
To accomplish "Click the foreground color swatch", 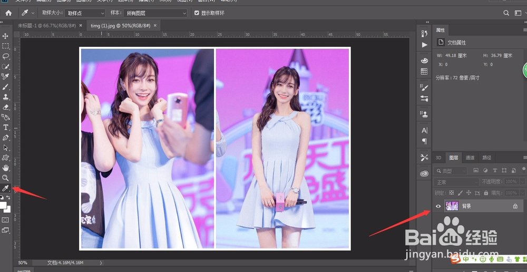I will 3,205.
